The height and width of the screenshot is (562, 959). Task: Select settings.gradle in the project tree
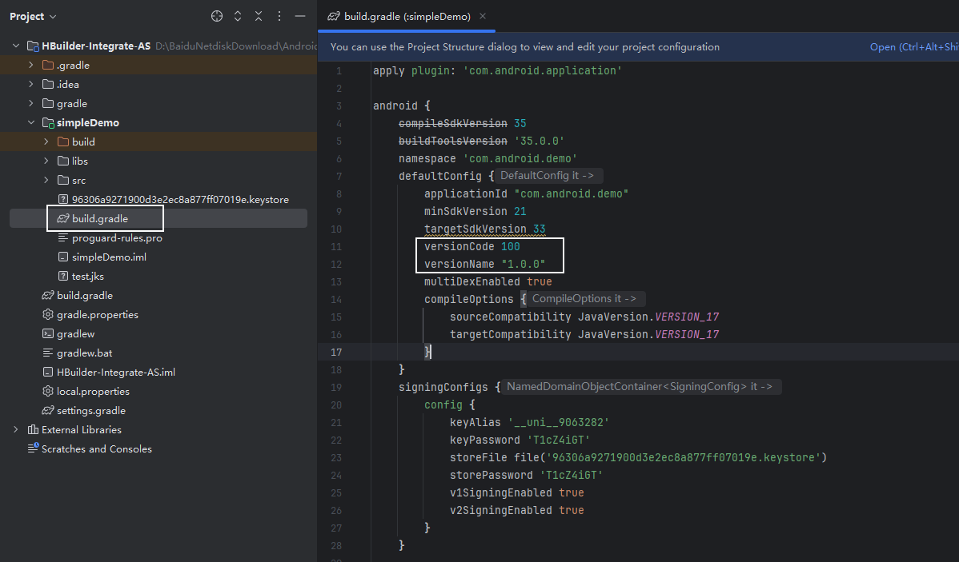coord(90,411)
